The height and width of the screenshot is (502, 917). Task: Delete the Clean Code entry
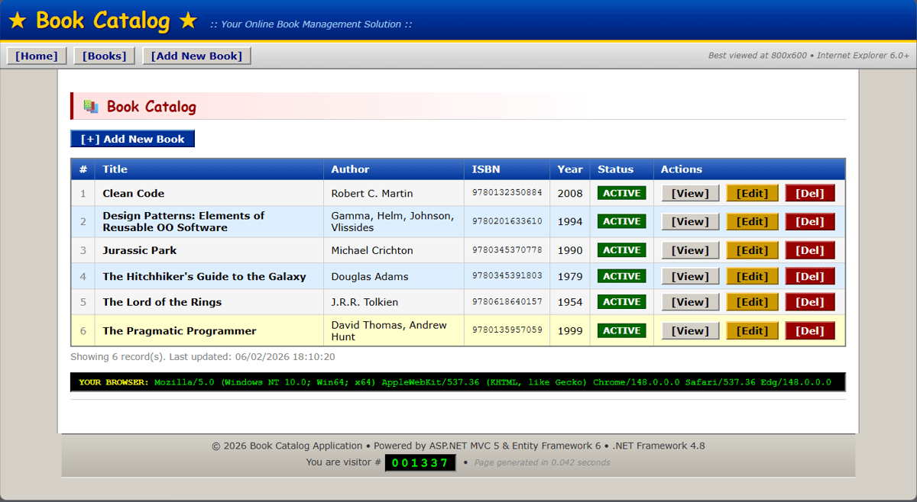click(810, 193)
